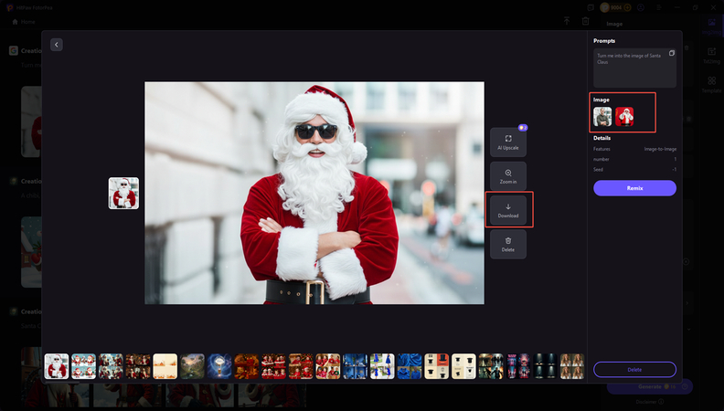Click the Seed value -1
Screen dimensions: 724x411
pos(674,169)
